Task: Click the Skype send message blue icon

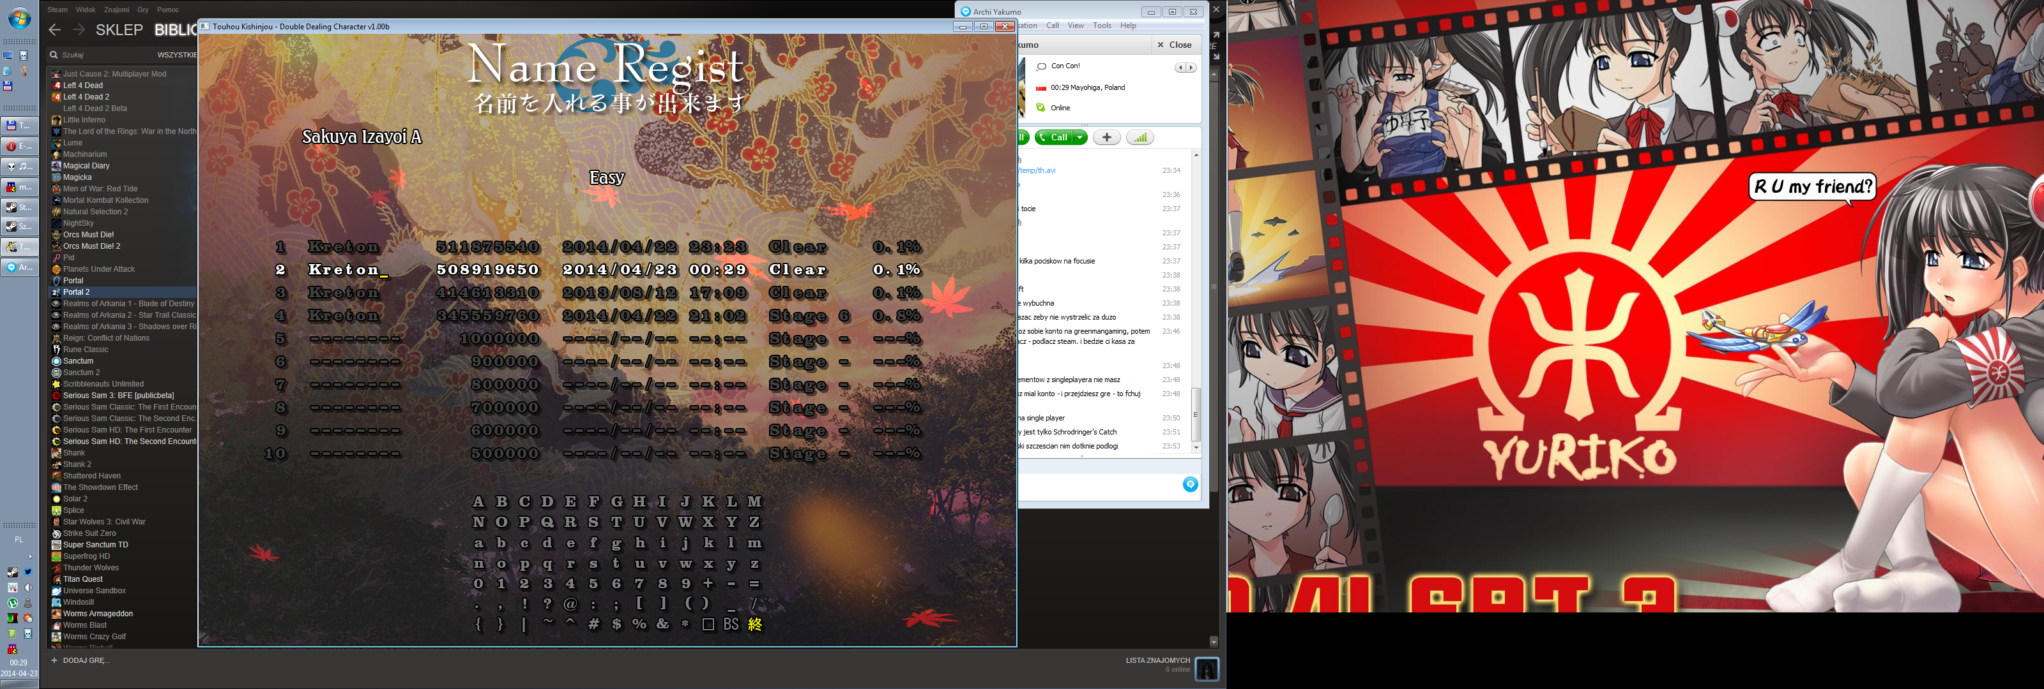Action: pos(1190,484)
